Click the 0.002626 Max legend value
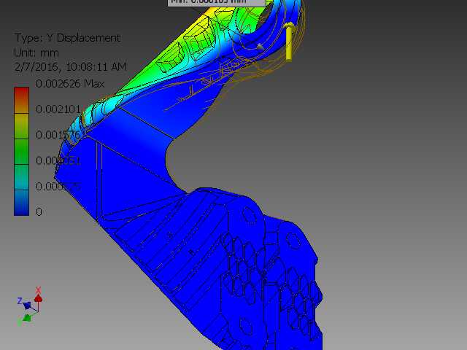 70,84
